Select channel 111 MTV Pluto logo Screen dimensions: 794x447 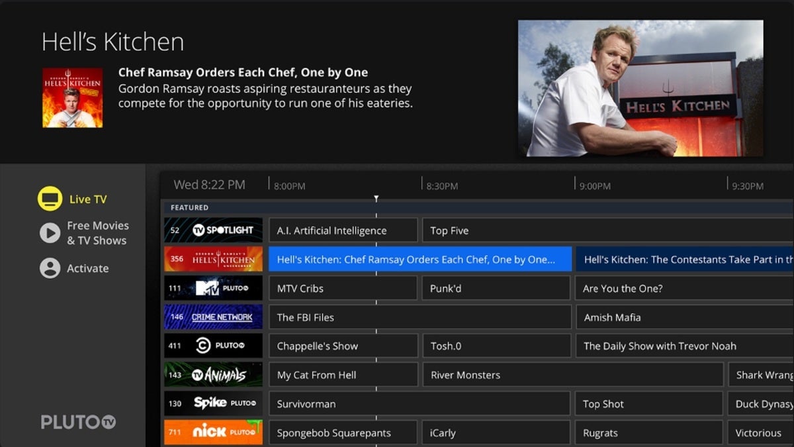coord(213,288)
